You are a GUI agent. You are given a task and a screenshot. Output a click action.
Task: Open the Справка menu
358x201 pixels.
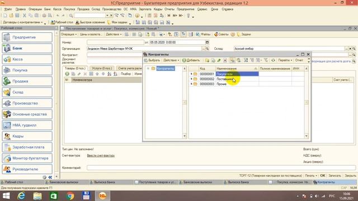(228, 9)
